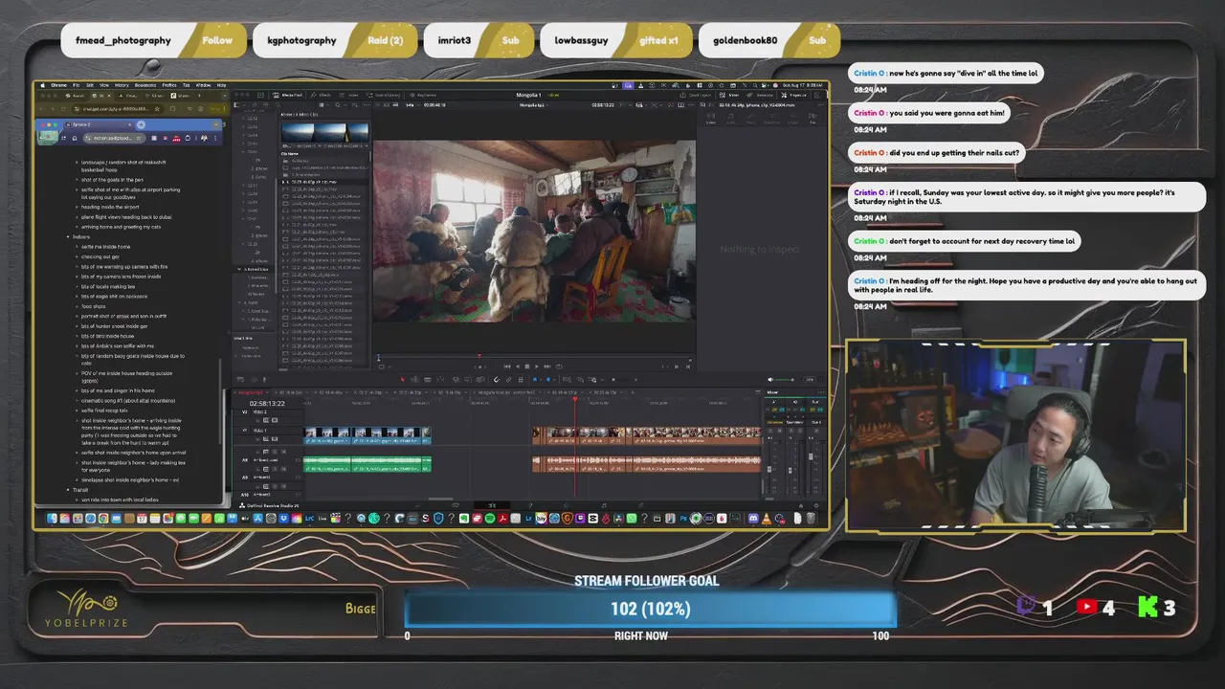The width and height of the screenshot is (1225, 689).
Task: Click the Notion window address bar
Action: [113, 138]
